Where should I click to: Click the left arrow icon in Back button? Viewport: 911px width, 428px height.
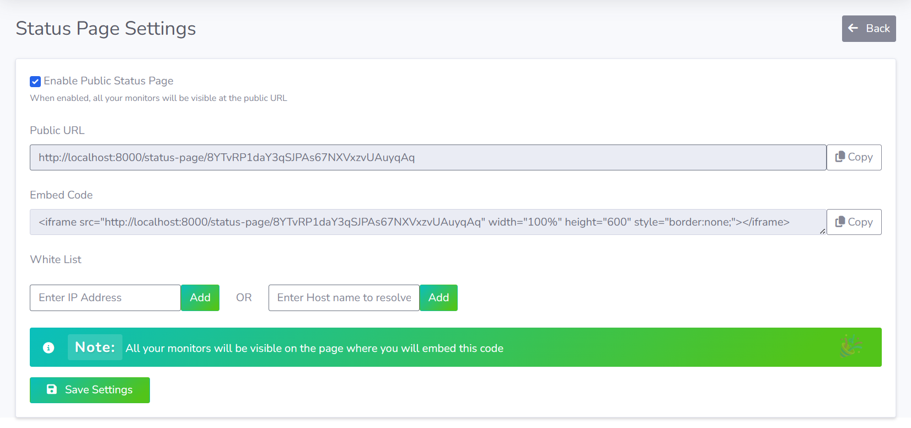coord(853,28)
